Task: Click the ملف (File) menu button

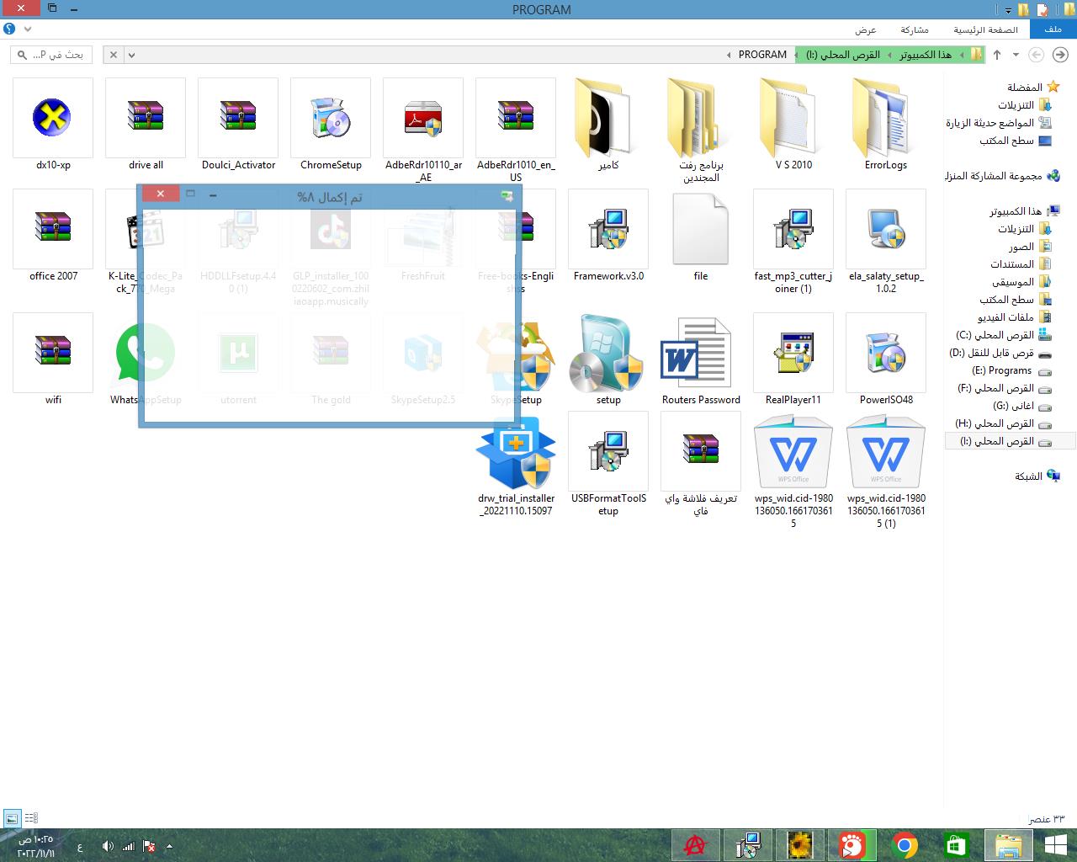Action: coord(1053,29)
